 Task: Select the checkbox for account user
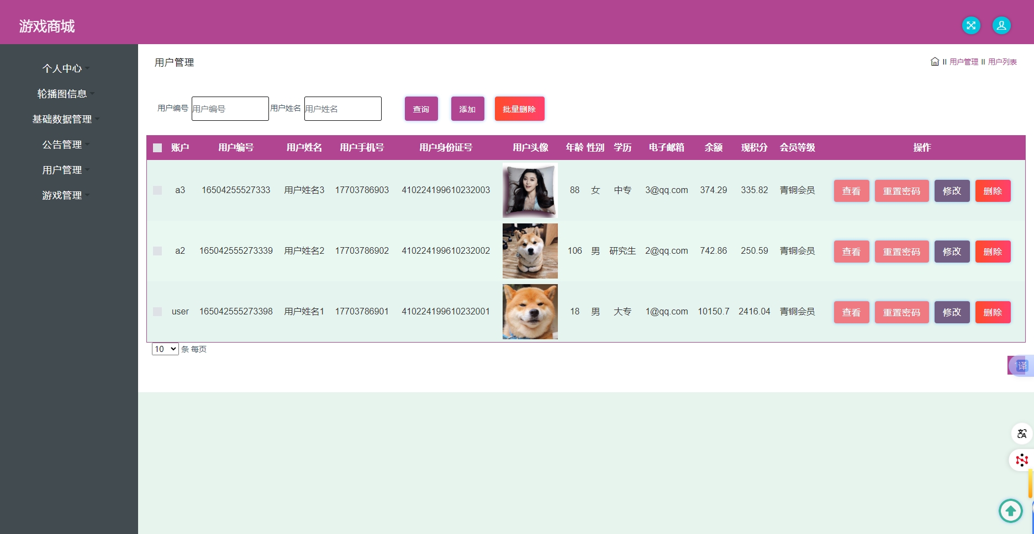157,312
